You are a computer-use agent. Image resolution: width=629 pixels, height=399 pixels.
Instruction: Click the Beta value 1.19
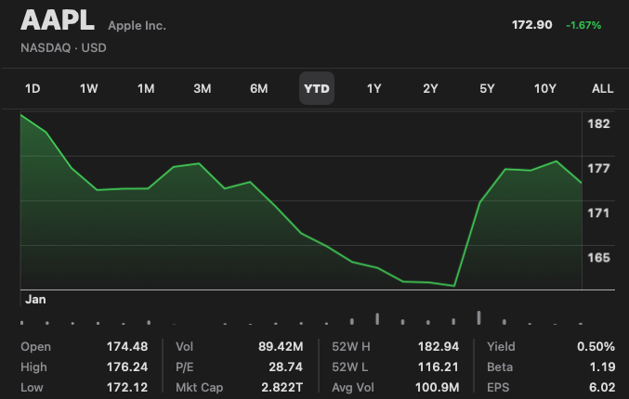603,367
